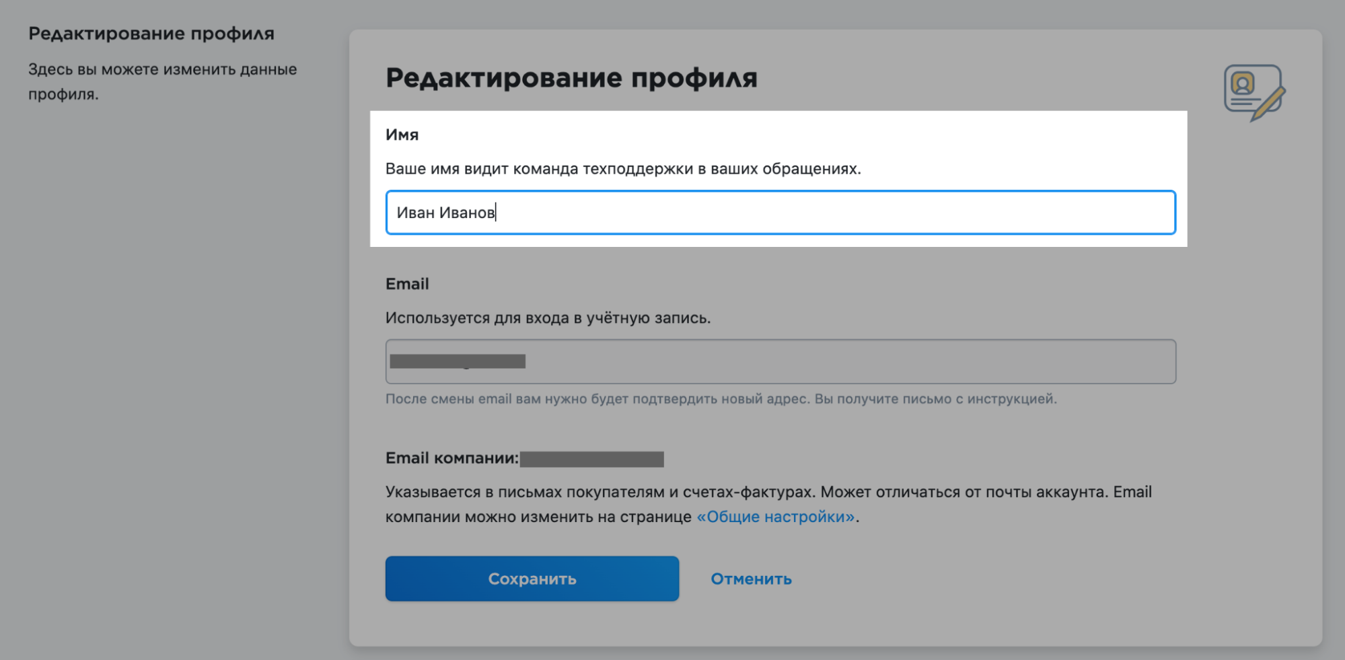The image size is (1345, 660).
Task: Click the text Ваше имя видит команда техподдержки
Action: click(x=623, y=169)
